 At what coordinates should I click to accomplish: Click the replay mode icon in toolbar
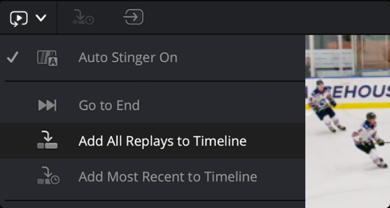pos(19,18)
